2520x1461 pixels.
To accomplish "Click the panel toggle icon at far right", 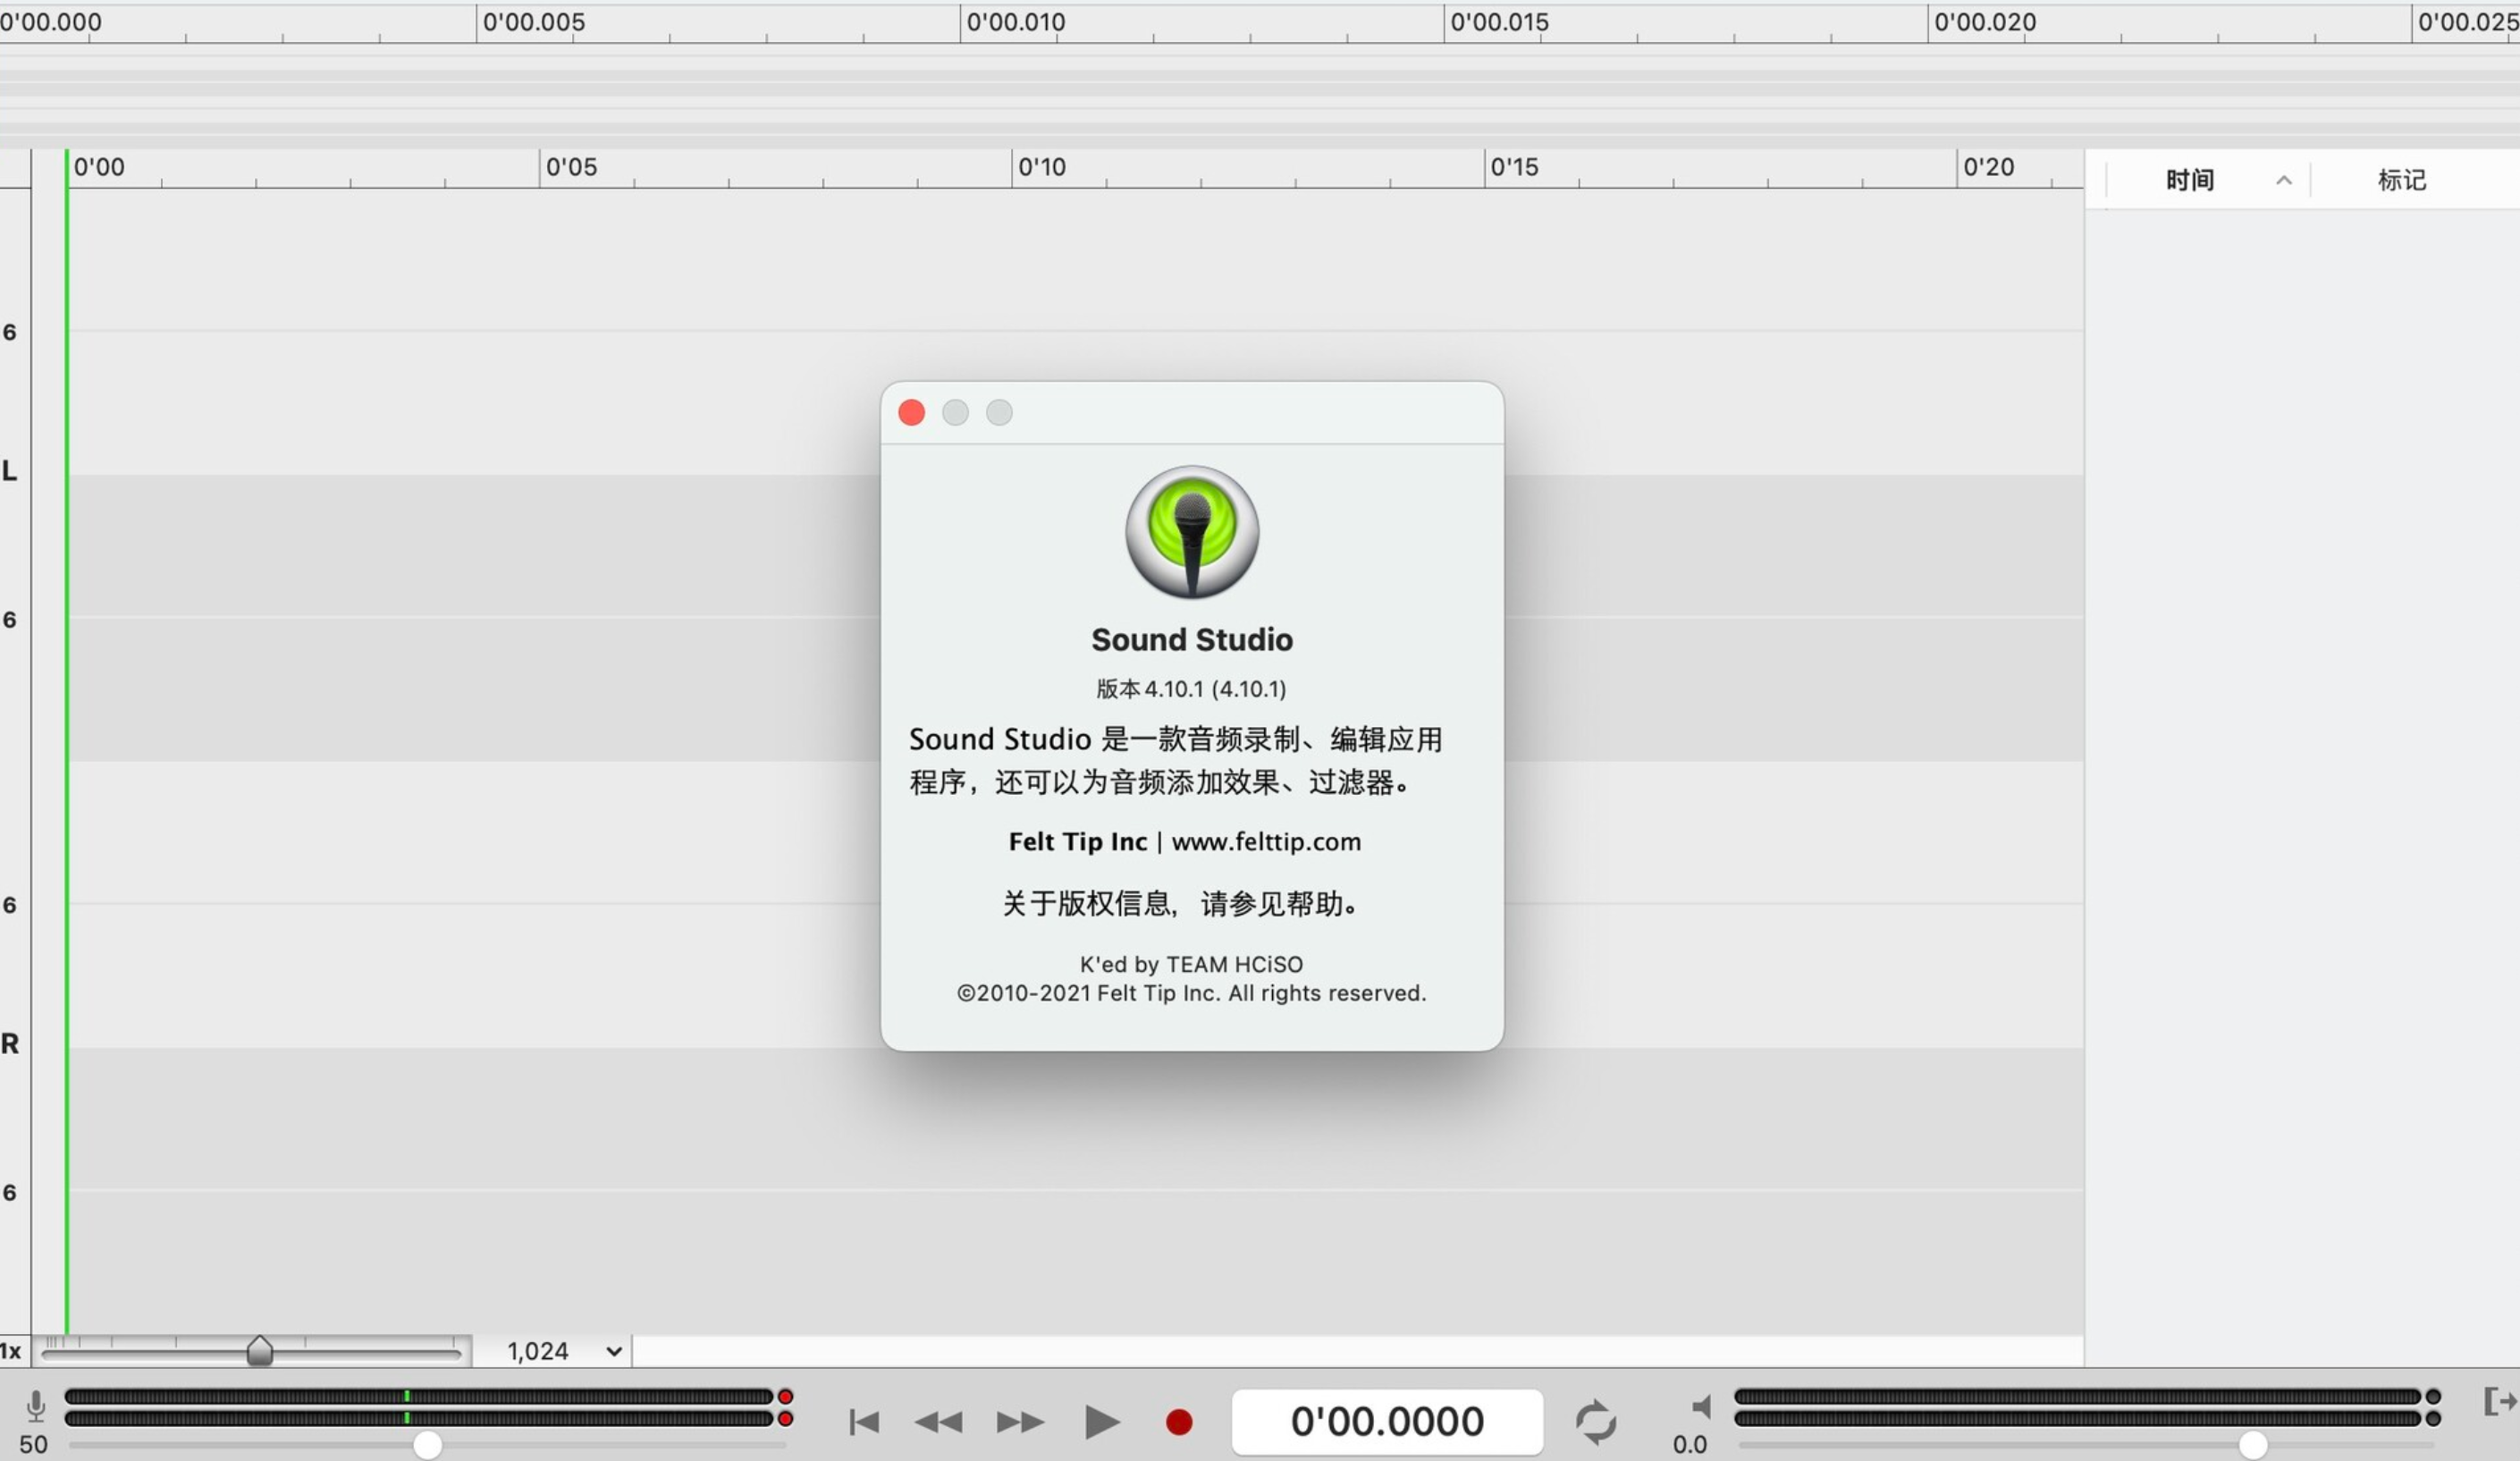I will [2499, 1401].
